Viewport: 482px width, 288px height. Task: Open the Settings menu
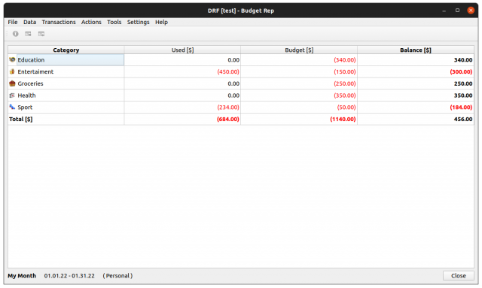pos(139,22)
